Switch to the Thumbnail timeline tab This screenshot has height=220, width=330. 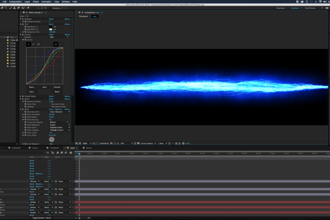(x=54, y=148)
